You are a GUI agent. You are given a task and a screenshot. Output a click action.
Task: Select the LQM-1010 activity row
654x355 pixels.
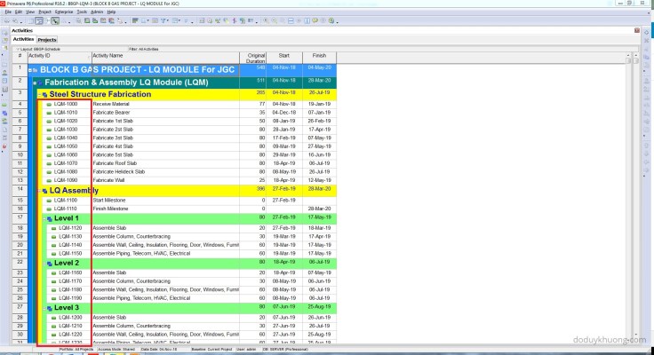pos(182,113)
